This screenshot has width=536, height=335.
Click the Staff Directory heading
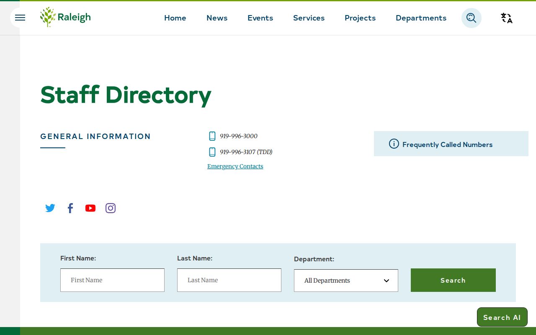pos(126,95)
